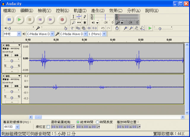Click Fit Selection in window icon
This screenshot has width=190, height=137.
click(137, 28)
